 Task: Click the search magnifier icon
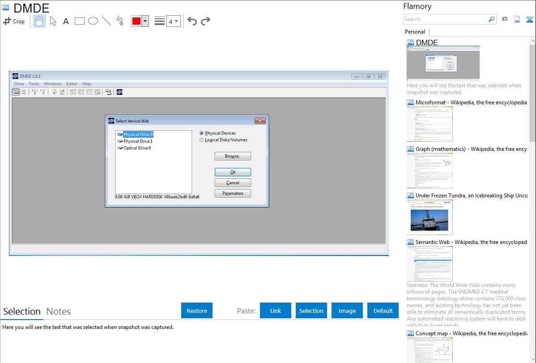click(x=492, y=19)
